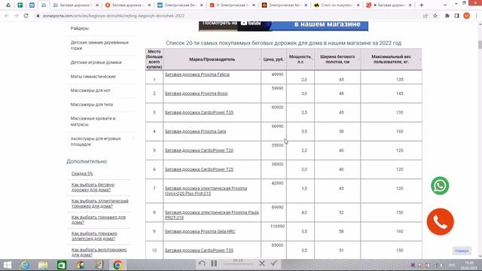Open the share page icon in address bar

click(x=426, y=16)
